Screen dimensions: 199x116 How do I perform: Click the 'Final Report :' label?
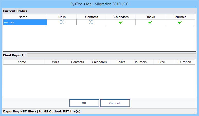(x=14, y=55)
